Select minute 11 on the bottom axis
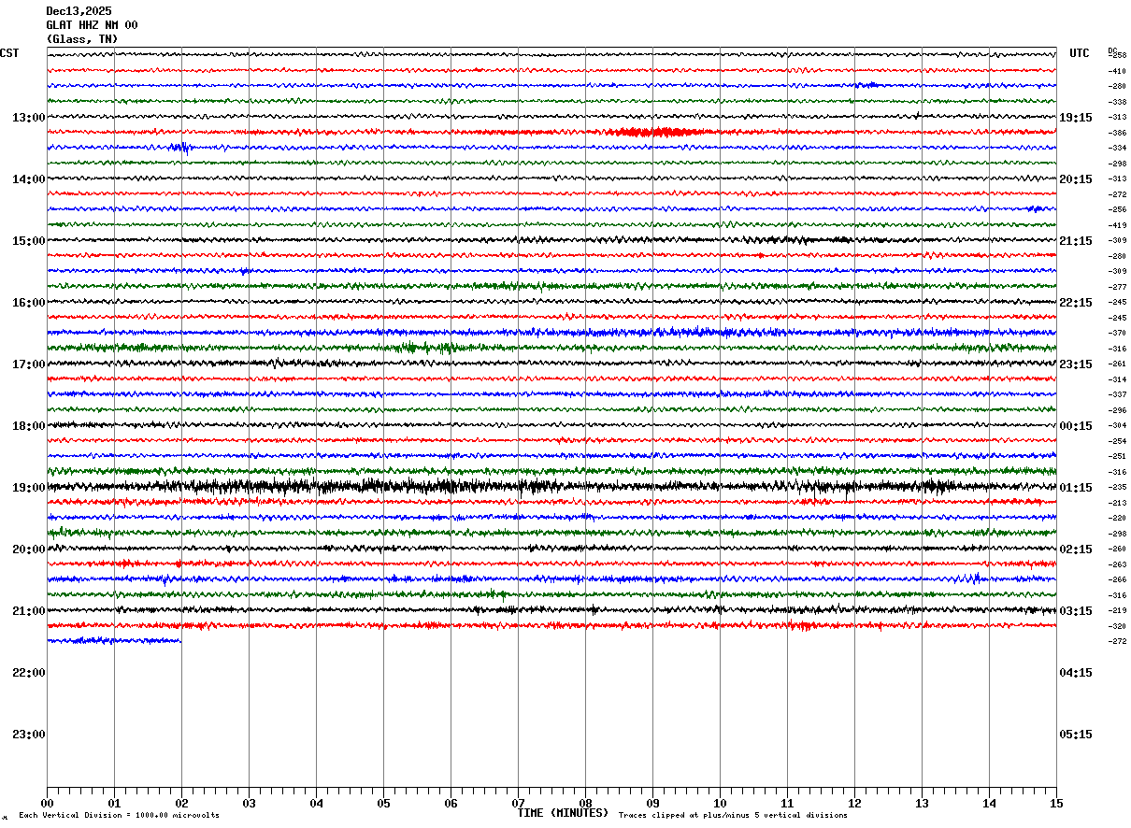This screenshot has height=828, width=1131. (787, 803)
